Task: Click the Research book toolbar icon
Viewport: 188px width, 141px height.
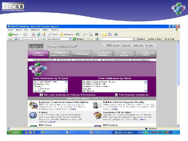Action: tap(110, 34)
